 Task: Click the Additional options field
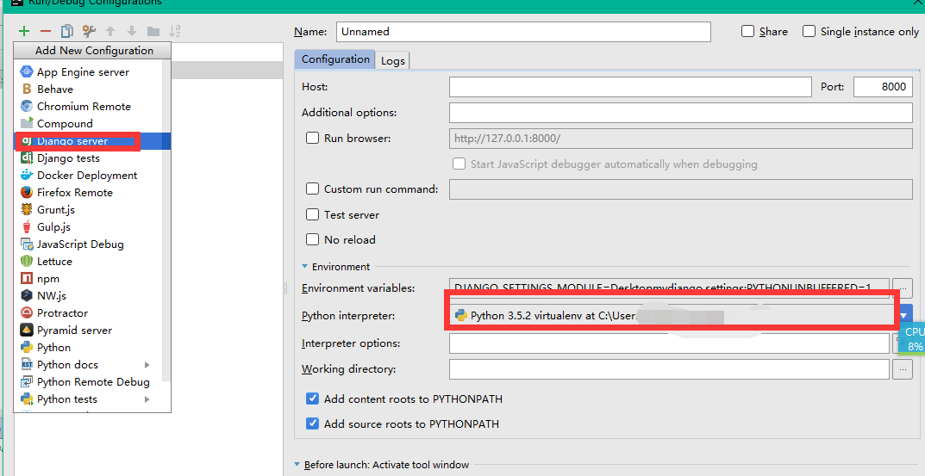click(681, 113)
